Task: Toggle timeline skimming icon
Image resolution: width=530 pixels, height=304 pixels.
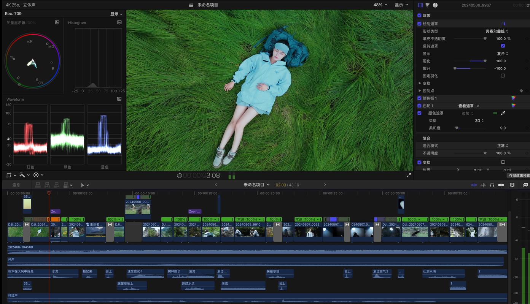Action: click(x=474, y=185)
